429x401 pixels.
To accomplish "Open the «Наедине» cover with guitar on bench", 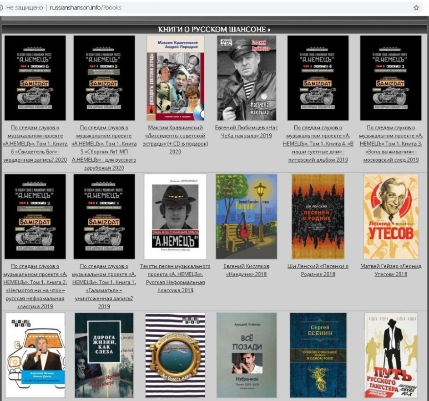I will 247,217.
